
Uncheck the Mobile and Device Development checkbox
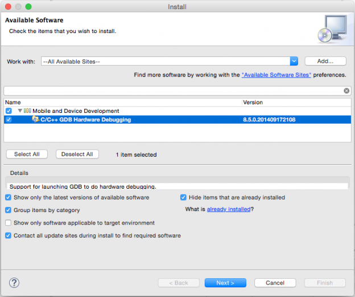coord(8,111)
